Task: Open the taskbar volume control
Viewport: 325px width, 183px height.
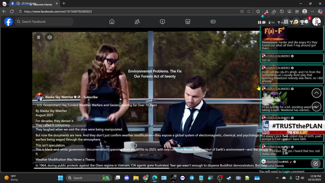Action: (x=303, y=178)
